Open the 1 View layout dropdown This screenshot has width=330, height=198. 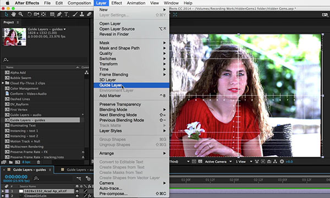tap(244, 162)
